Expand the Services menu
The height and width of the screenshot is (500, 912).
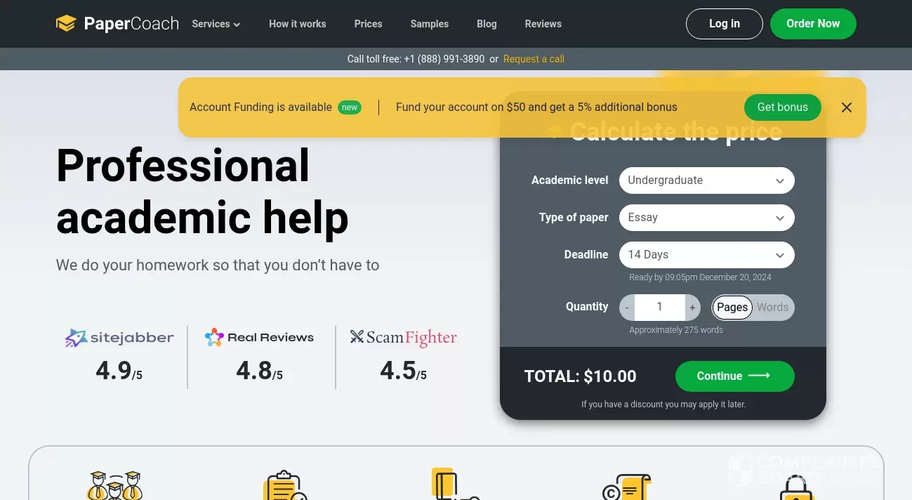(216, 24)
